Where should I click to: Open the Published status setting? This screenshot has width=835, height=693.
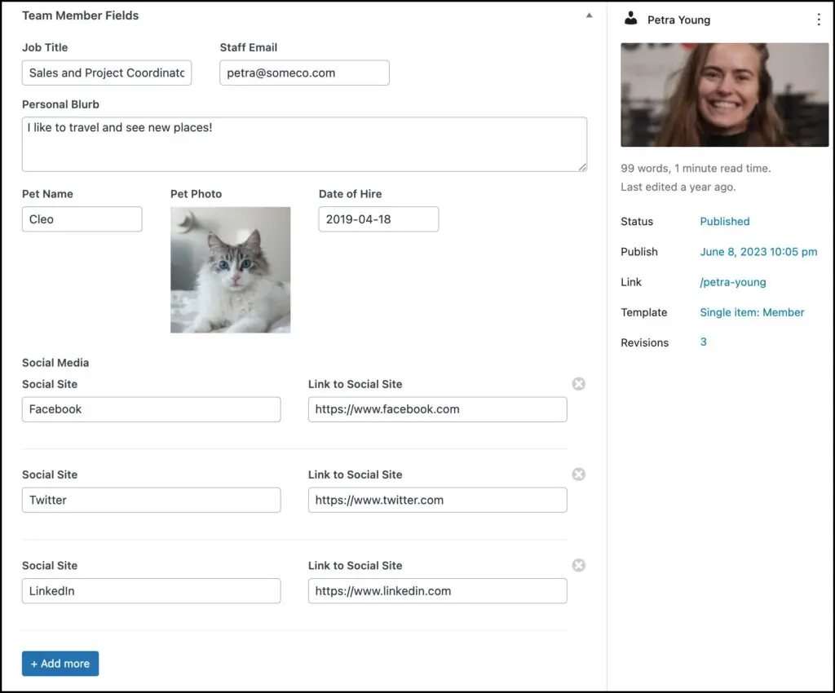pyautogui.click(x=724, y=221)
